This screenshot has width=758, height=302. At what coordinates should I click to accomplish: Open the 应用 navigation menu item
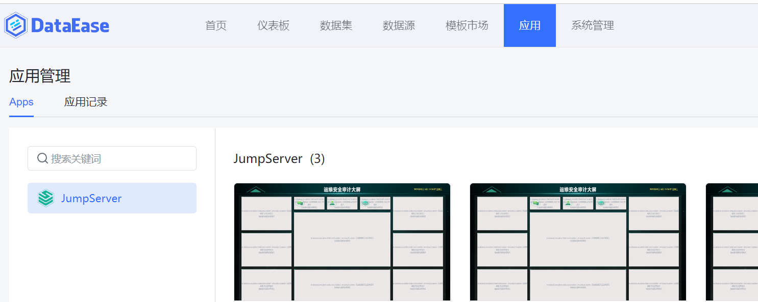coord(529,25)
